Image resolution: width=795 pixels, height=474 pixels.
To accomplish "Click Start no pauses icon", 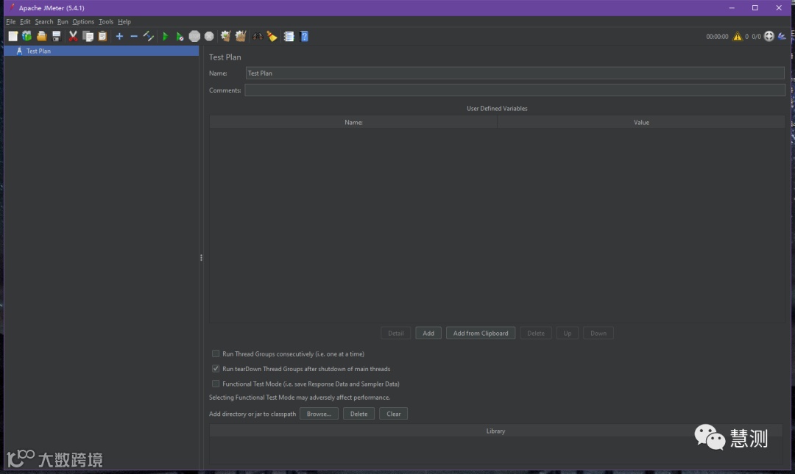I will pyautogui.click(x=180, y=37).
